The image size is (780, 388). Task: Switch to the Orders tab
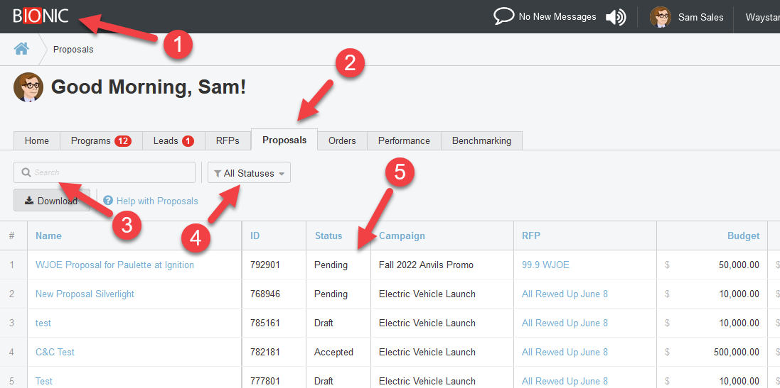(342, 140)
